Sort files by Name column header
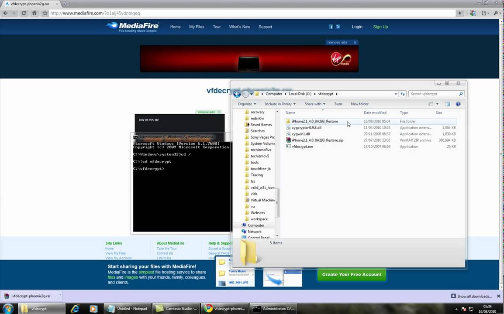The height and width of the screenshot is (314, 504). point(290,113)
